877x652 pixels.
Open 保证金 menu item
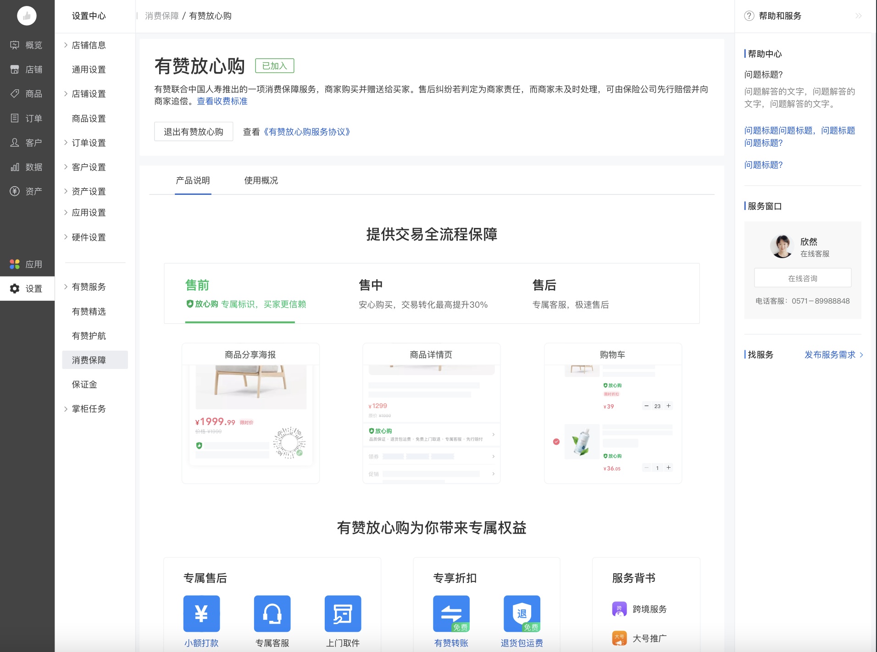pyautogui.click(x=84, y=384)
